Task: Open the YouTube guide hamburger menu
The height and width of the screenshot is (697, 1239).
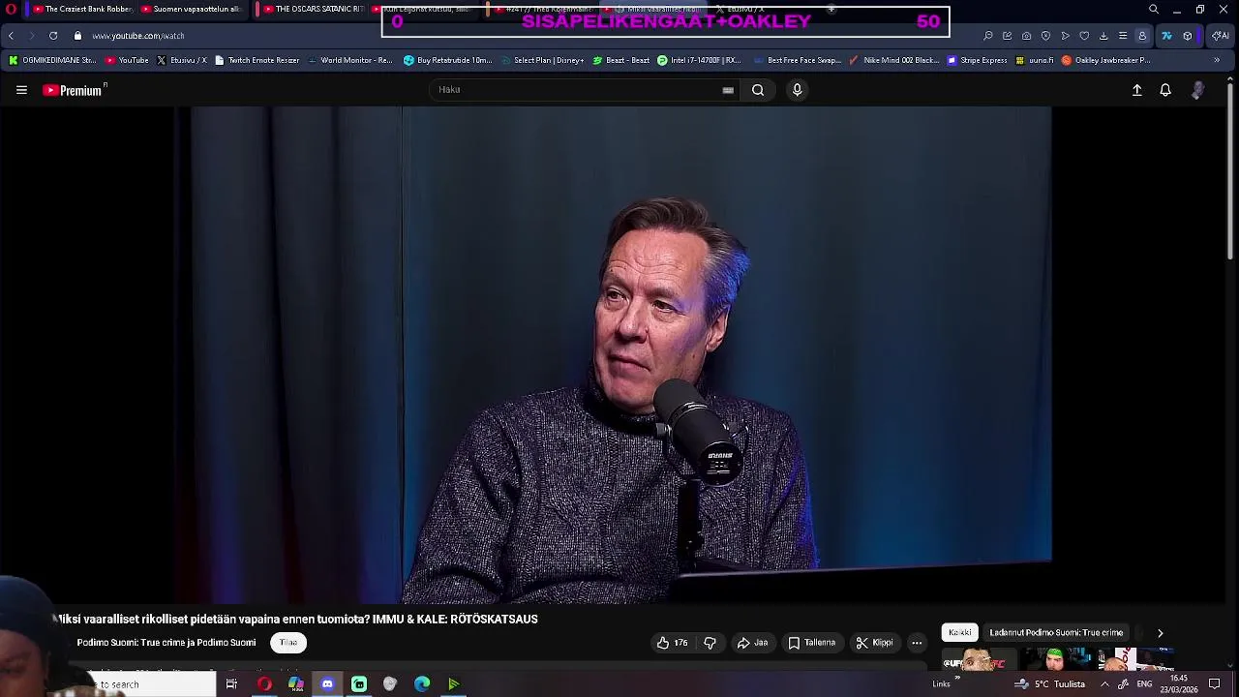Action: (x=21, y=90)
